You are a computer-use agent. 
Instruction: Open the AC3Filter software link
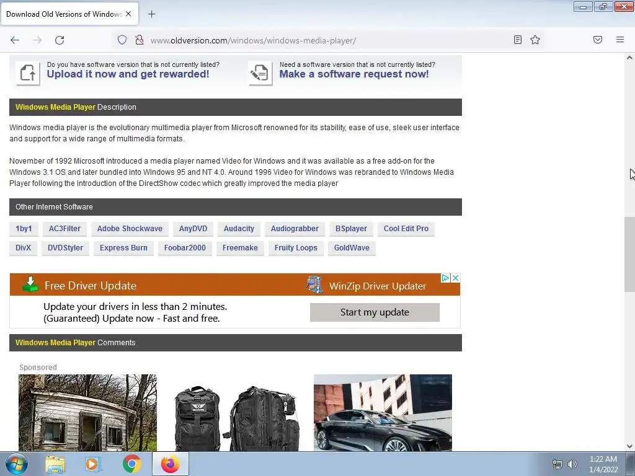pos(64,229)
